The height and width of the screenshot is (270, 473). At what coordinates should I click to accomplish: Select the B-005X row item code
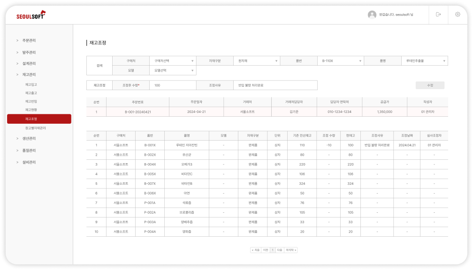150,174
